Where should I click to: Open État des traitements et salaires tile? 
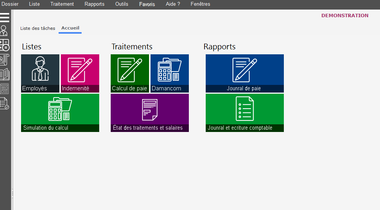(x=150, y=113)
